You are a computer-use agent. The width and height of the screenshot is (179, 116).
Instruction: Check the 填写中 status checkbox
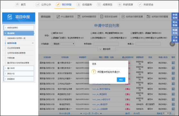click(52, 33)
